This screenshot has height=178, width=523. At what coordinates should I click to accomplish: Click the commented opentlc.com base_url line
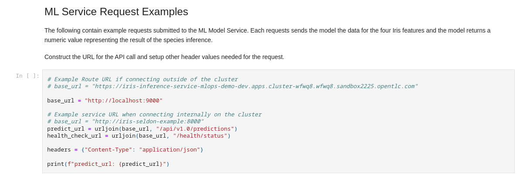[x=232, y=86]
